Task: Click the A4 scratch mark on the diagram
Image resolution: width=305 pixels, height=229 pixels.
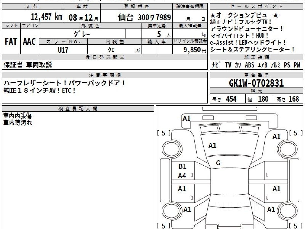Action: tap(182, 176)
